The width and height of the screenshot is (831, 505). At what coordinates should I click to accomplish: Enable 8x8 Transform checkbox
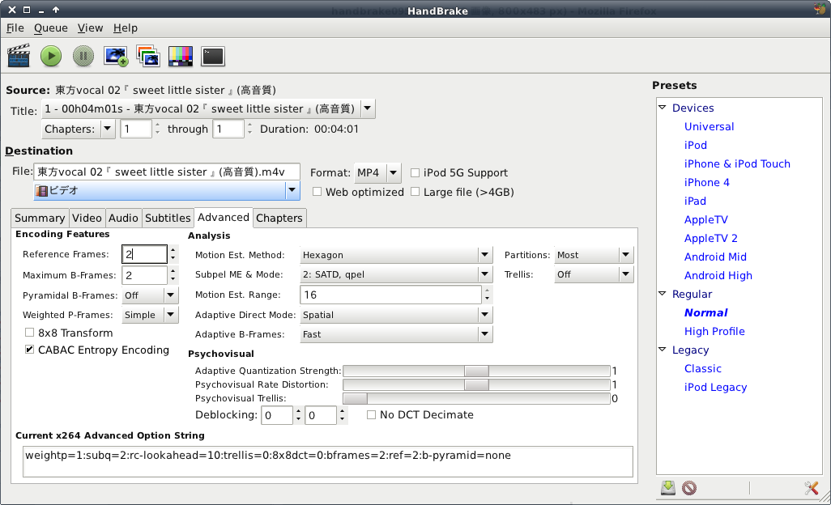pos(30,333)
